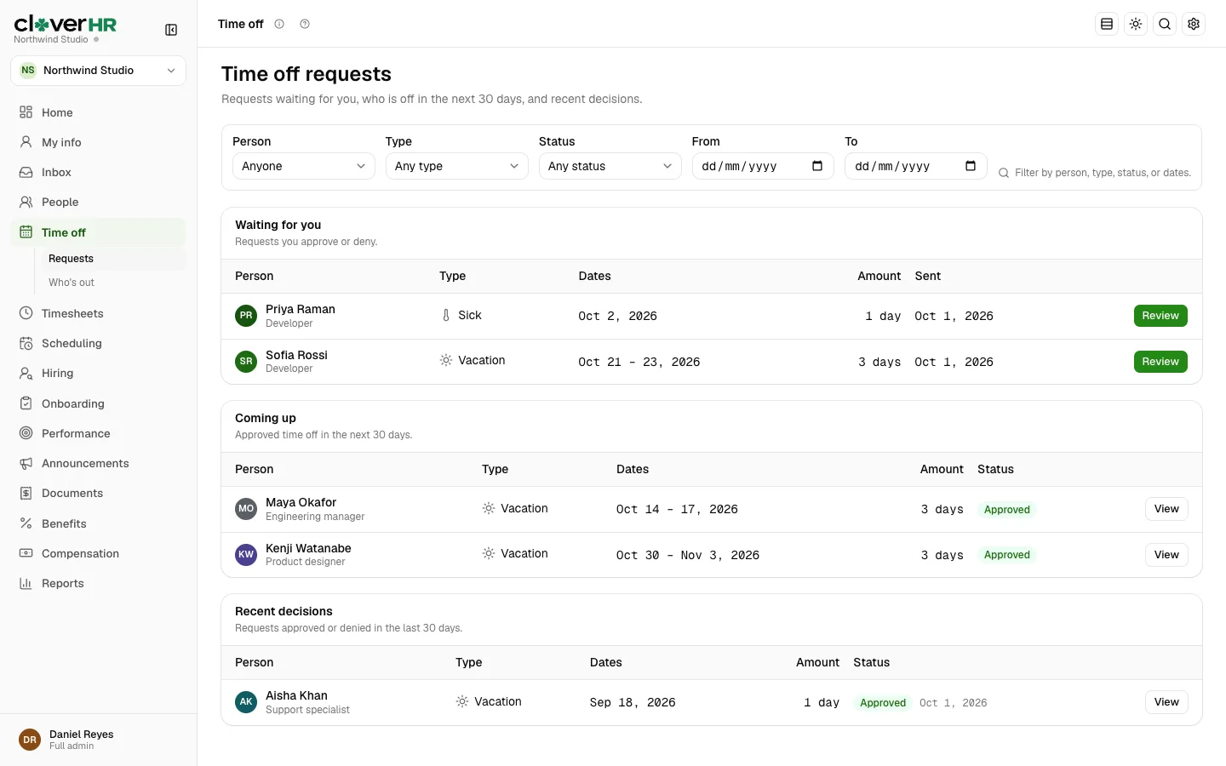Open Benefits in the sidebar
Viewport: 1226px width, 766px height.
pyautogui.click(x=98, y=523)
